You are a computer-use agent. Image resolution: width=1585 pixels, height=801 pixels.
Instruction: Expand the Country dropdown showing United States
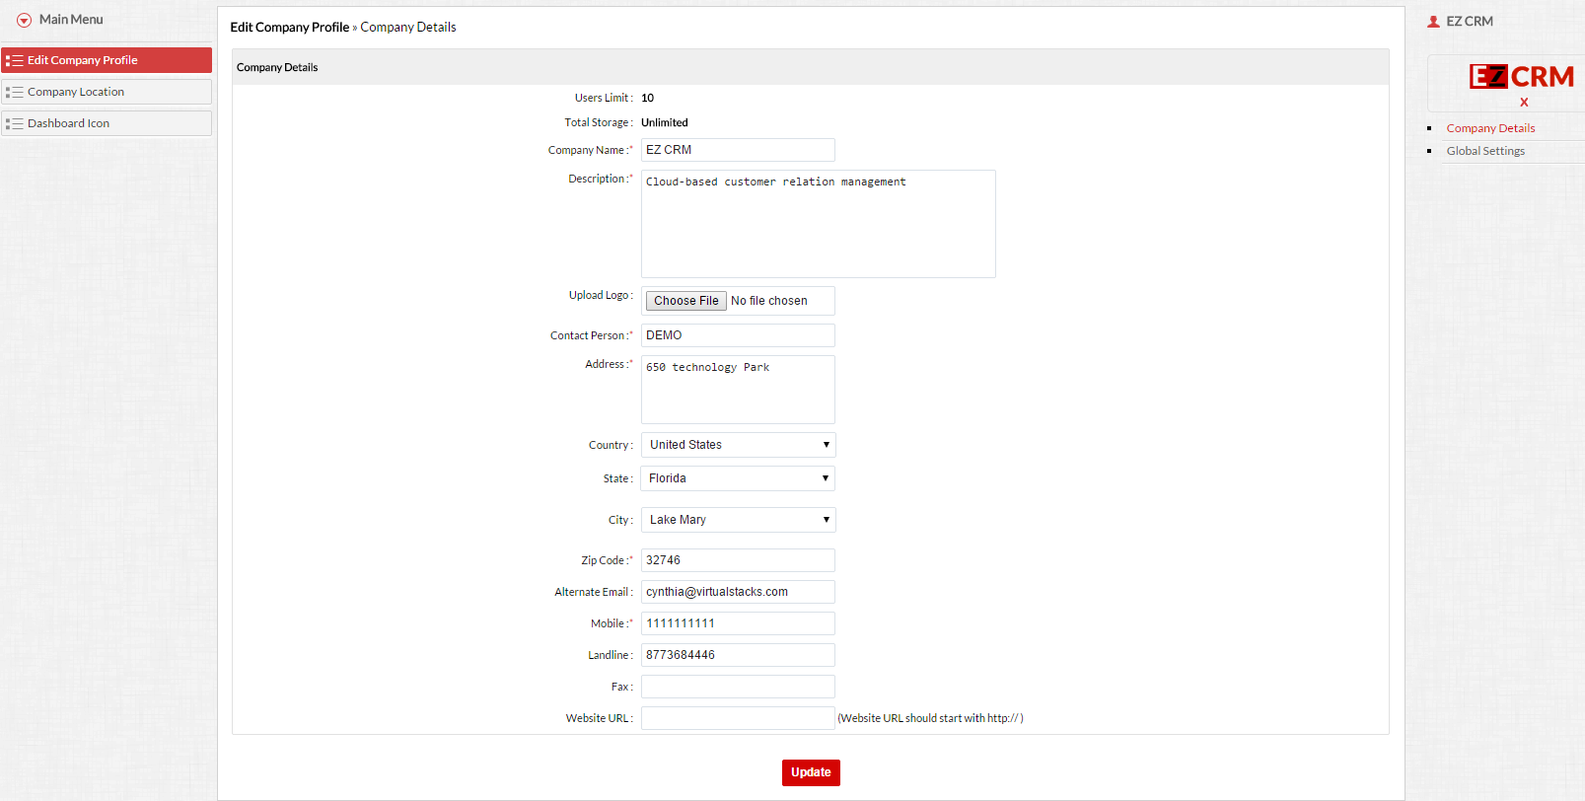point(739,445)
